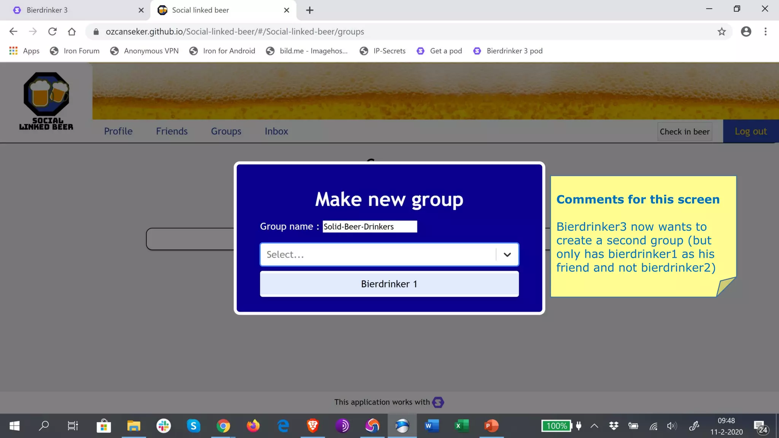Screen dimensions: 779x438
Task: Open the Inbox page
Action: click(277, 131)
